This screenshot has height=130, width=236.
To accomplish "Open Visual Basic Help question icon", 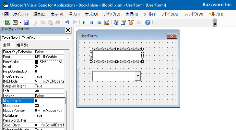I will (x=148, y=22).
